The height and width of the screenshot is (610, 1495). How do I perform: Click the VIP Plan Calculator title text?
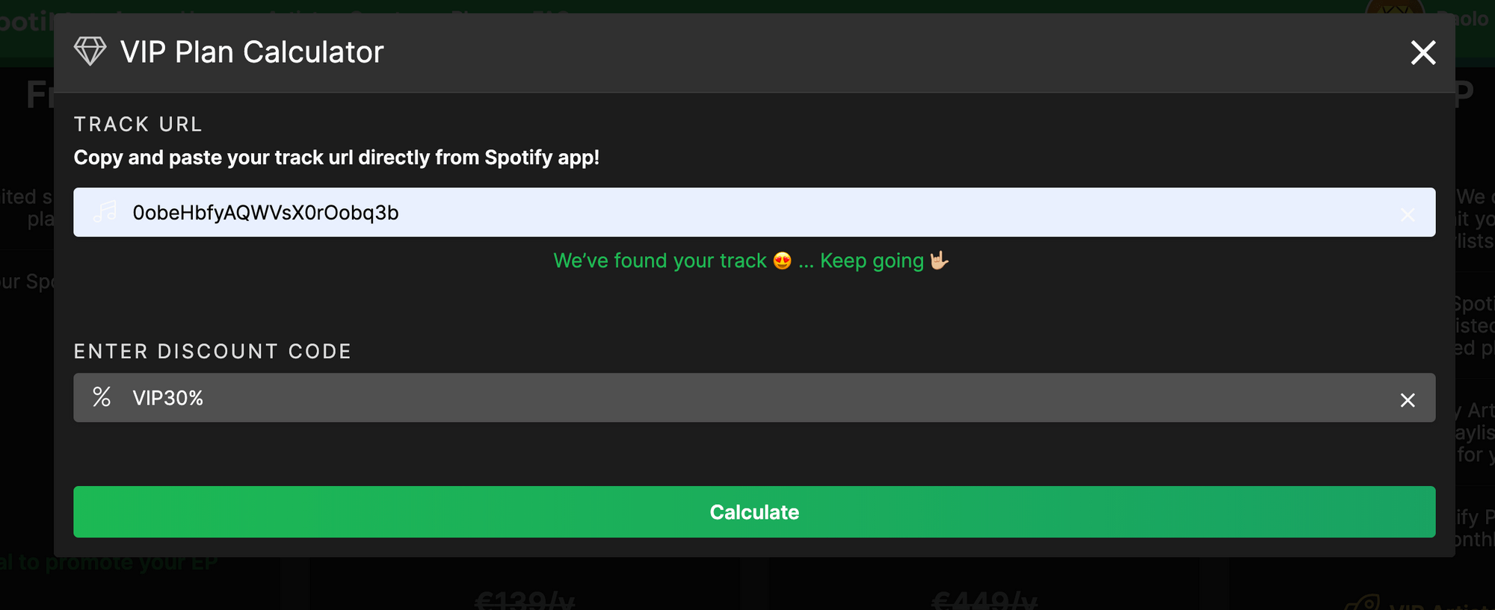click(252, 52)
